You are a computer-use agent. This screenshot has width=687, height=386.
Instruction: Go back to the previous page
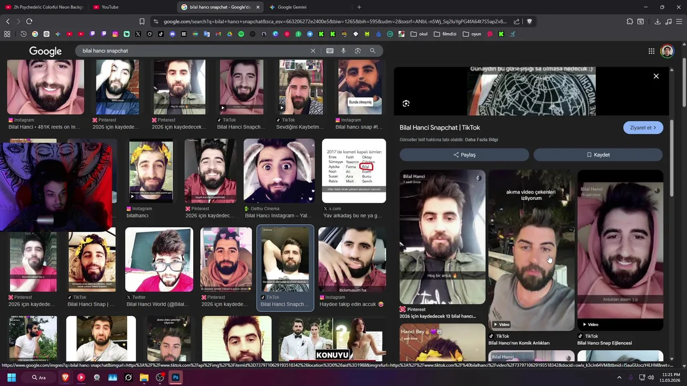8,21
